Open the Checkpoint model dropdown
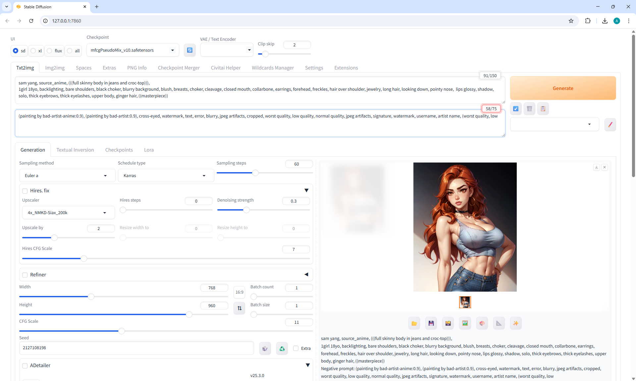Screen dimensions: 636x381 [132, 50]
